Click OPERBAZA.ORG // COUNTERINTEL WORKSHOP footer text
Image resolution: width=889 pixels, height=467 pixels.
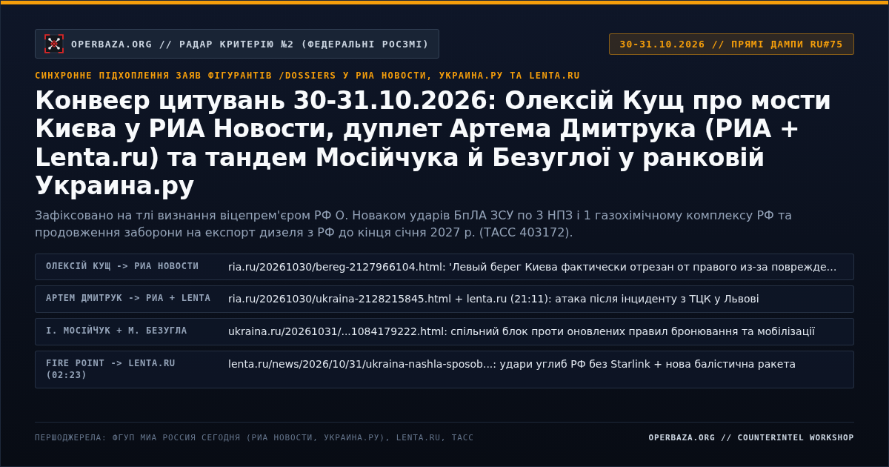(x=751, y=437)
